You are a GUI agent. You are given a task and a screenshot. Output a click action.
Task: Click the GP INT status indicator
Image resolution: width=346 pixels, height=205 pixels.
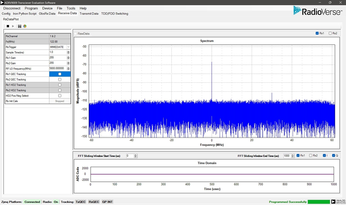tap(107, 202)
